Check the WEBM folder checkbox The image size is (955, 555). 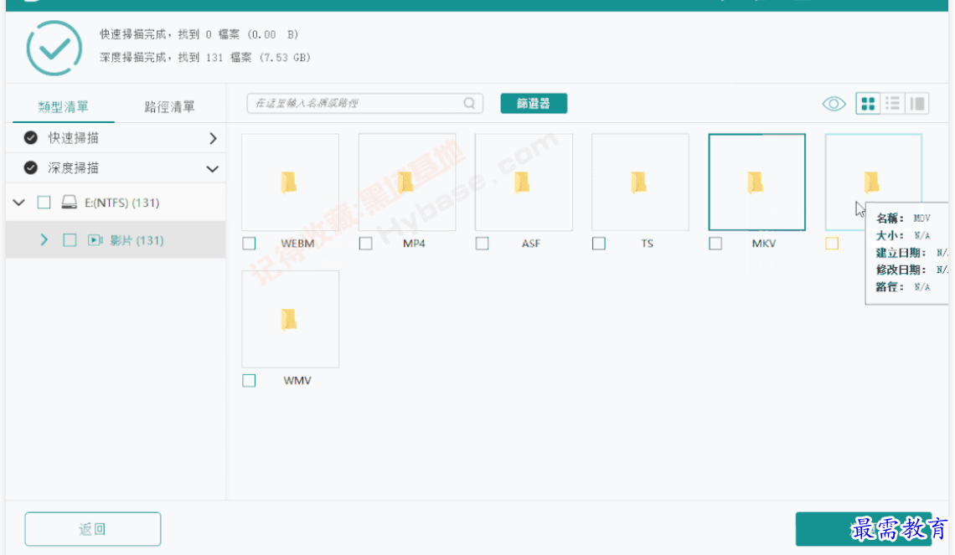coord(249,244)
